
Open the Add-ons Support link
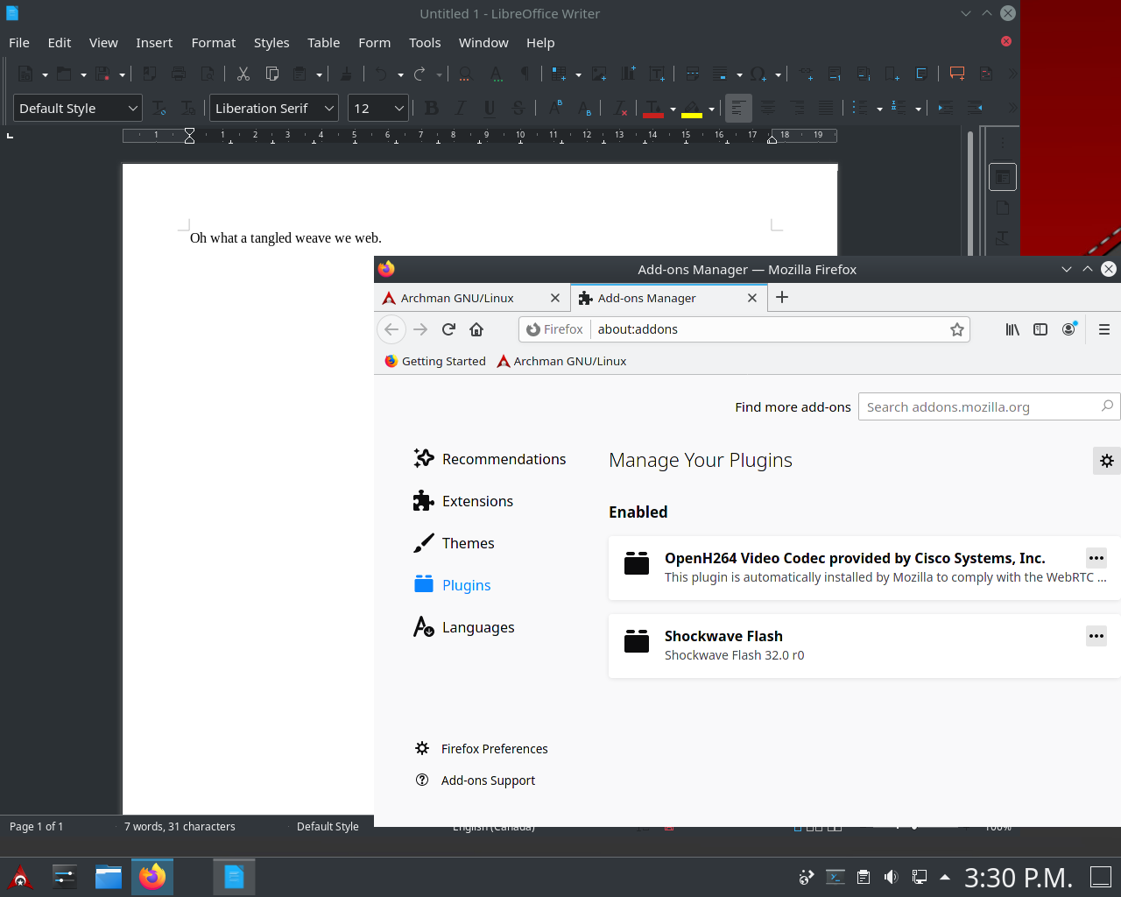pyautogui.click(x=475, y=780)
